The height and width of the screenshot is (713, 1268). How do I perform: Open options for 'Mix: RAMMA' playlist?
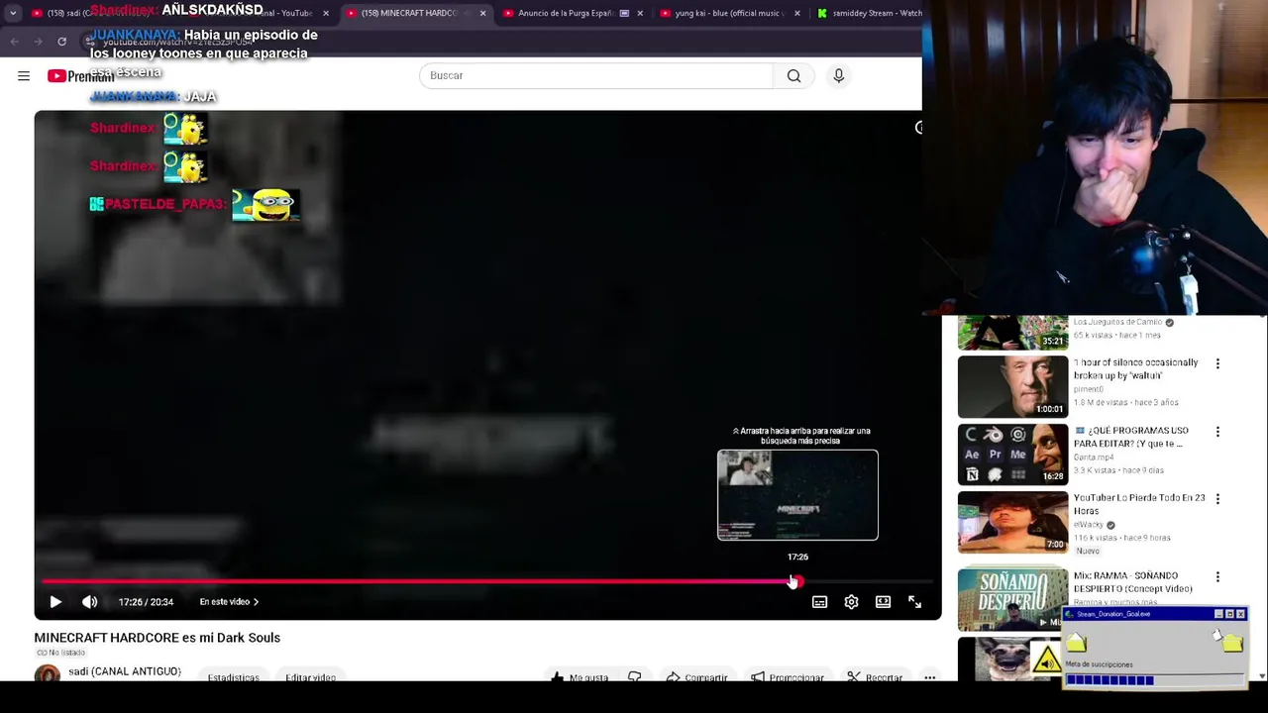[1217, 576]
